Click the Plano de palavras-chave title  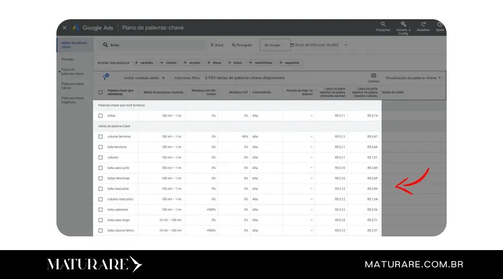pos(153,28)
